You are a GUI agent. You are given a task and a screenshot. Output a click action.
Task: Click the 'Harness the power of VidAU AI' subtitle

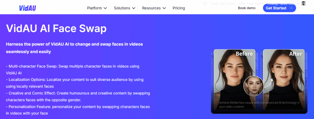click(x=75, y=48)
